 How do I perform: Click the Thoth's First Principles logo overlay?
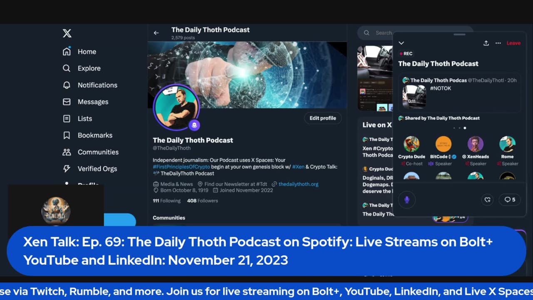click(56, 211)
